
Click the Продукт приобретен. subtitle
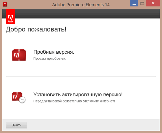pos(50,59)
